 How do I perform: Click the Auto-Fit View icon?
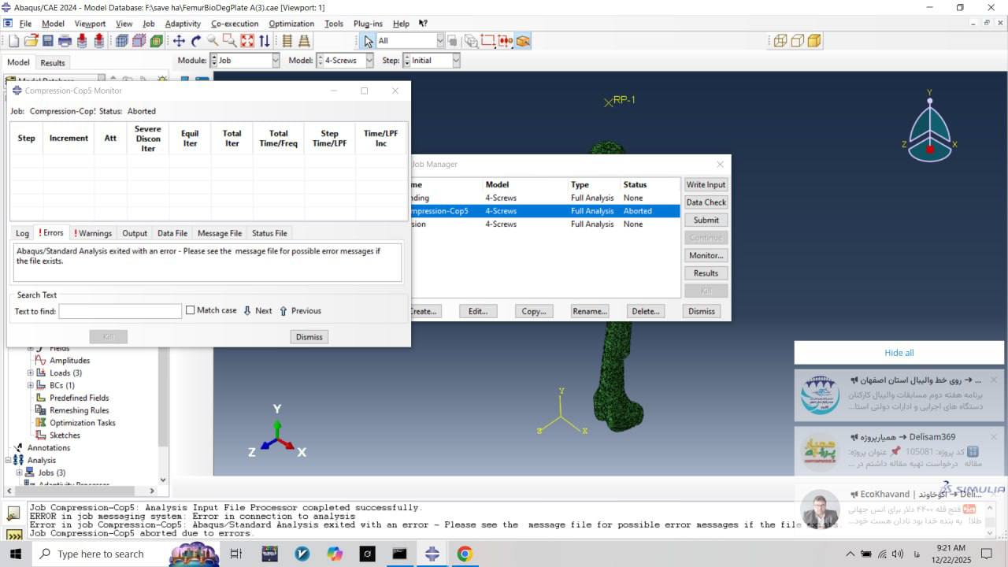click(x=247, y=41)
